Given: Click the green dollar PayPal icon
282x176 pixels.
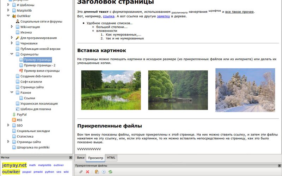Looking at the screenshot, I should coord(14,114).
